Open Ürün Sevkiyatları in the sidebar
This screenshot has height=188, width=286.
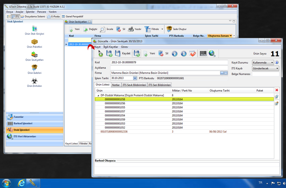coord(34,56)
